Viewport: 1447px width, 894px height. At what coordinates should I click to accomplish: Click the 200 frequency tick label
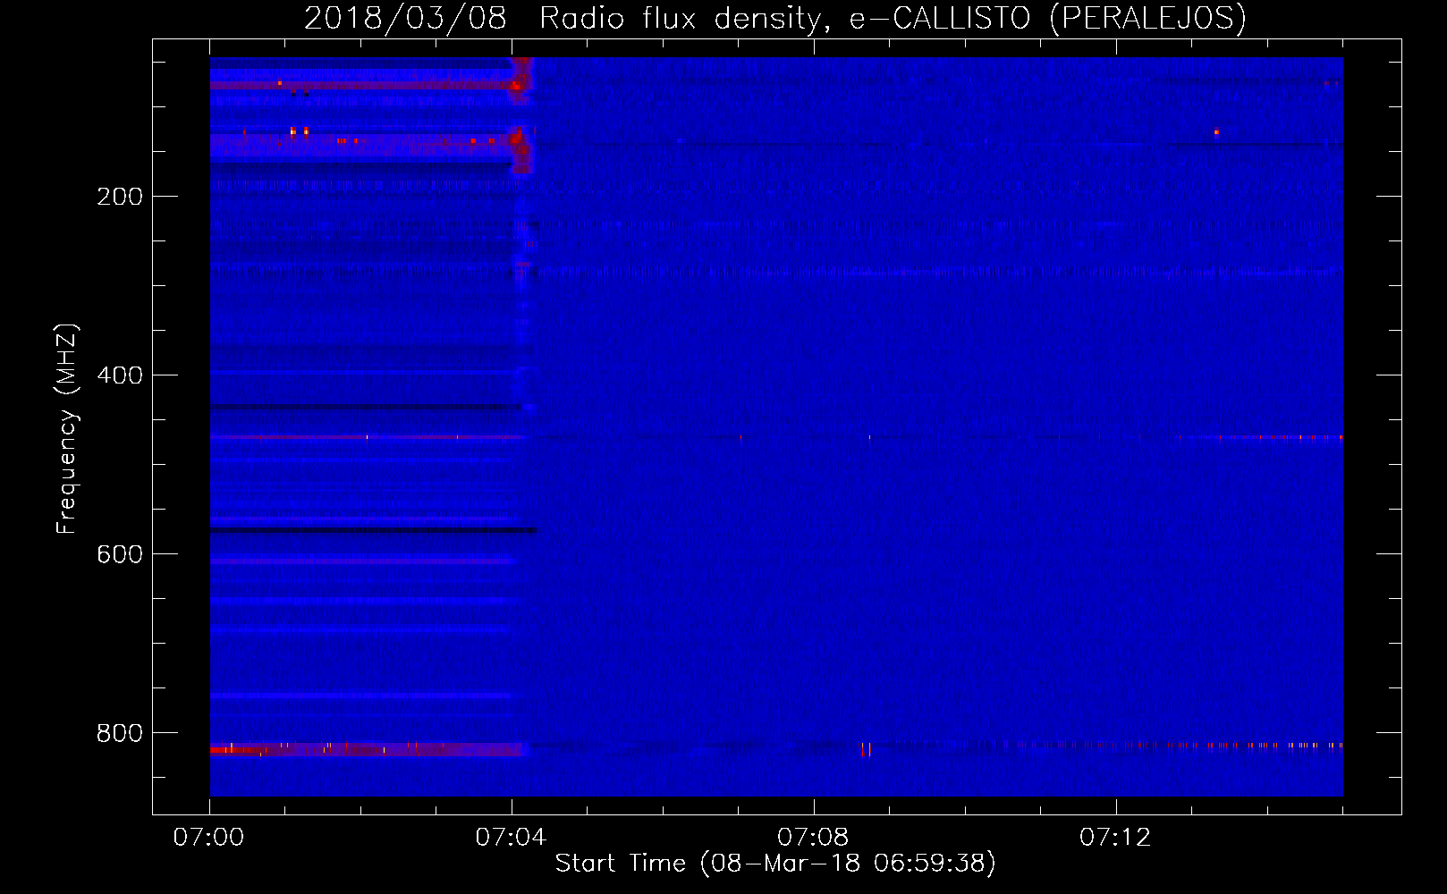120,197
